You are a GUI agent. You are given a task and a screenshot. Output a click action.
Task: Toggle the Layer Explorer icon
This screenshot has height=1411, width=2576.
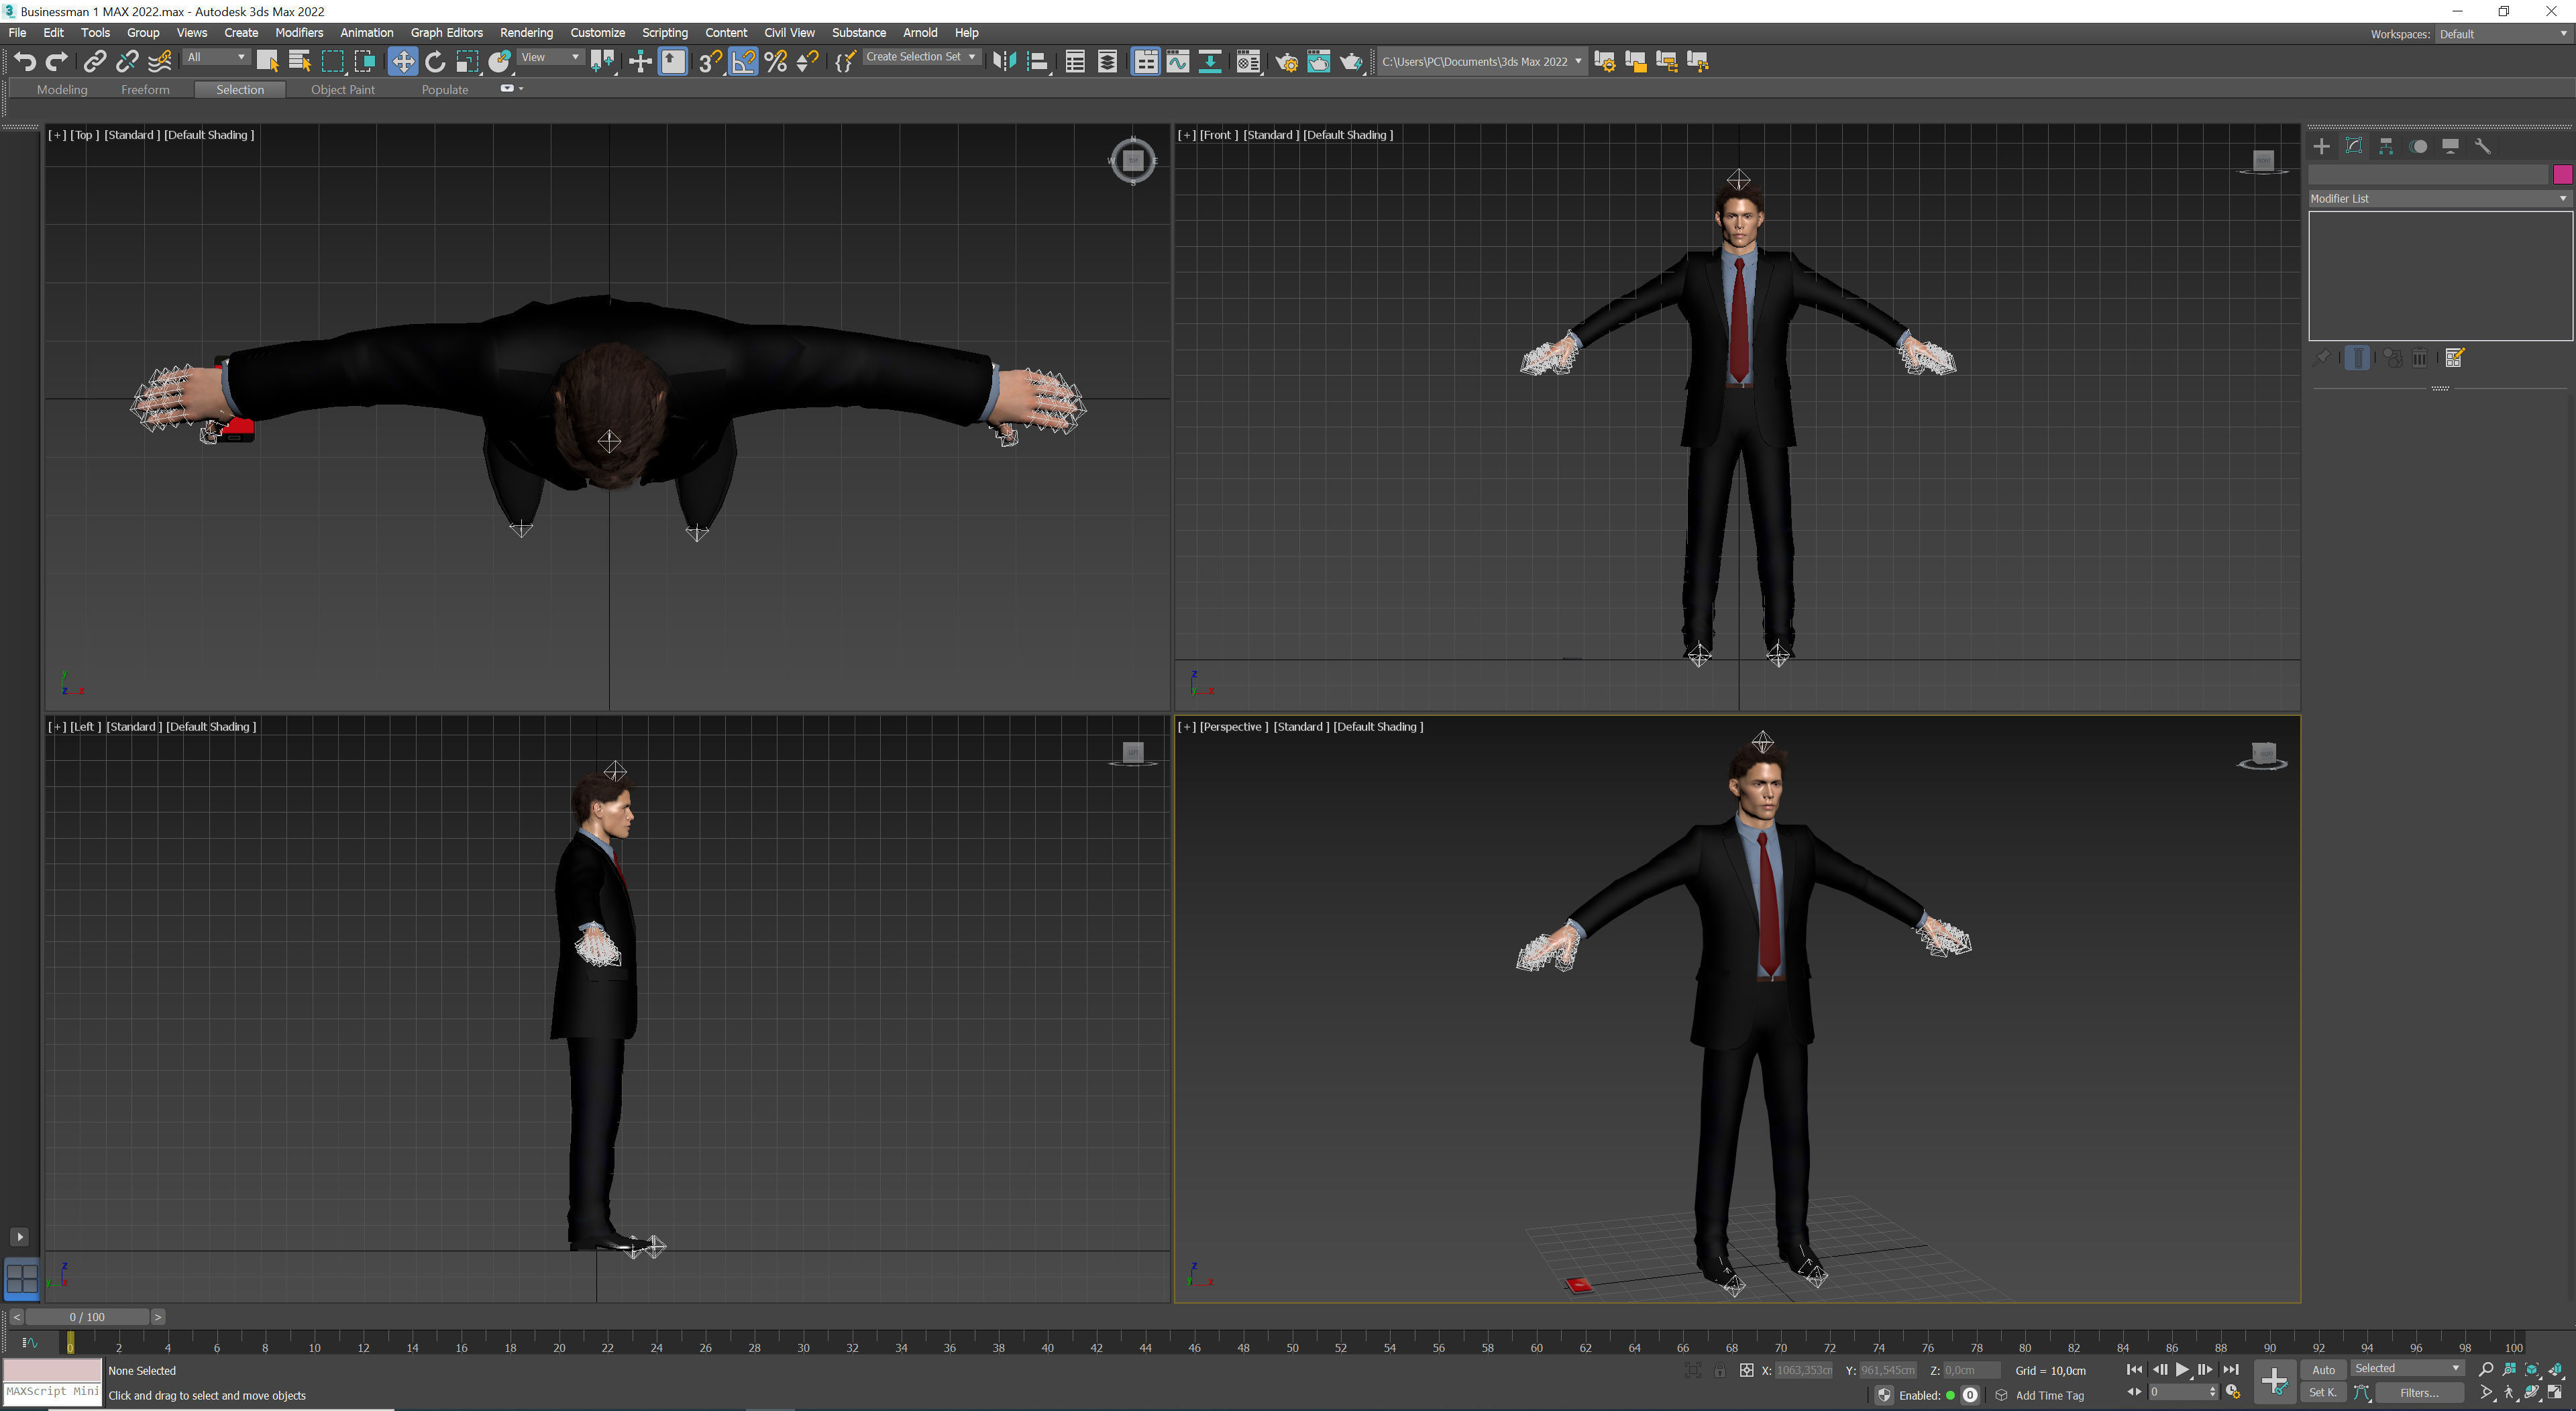(x=1108, y=62)
